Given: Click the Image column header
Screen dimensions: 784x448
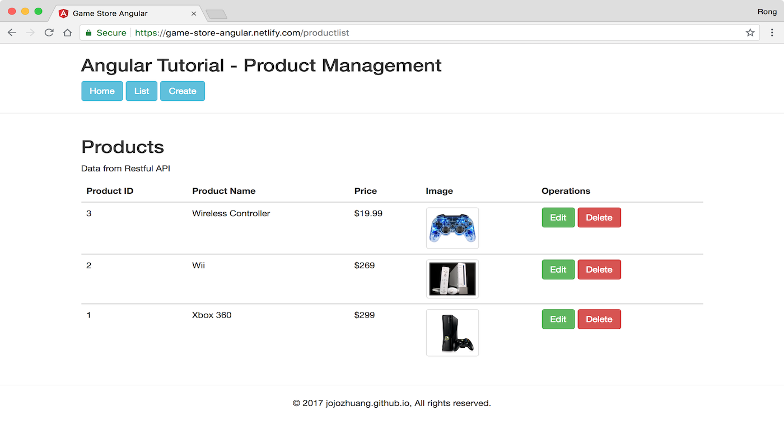Looking at the screenshot, I should coord(440,191).
